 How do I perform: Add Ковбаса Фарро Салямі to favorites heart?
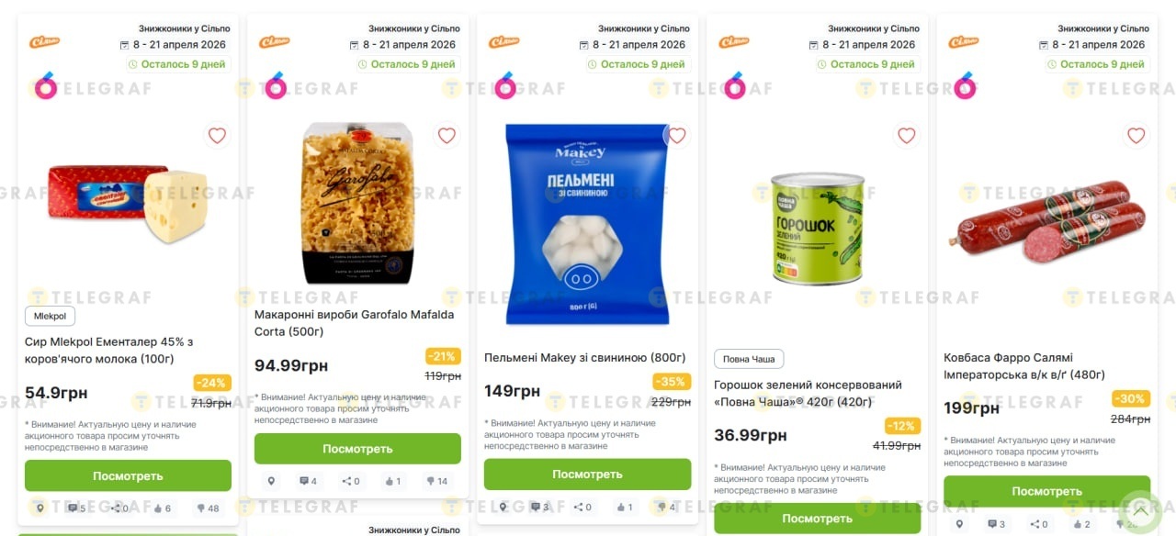(1136, 136)
